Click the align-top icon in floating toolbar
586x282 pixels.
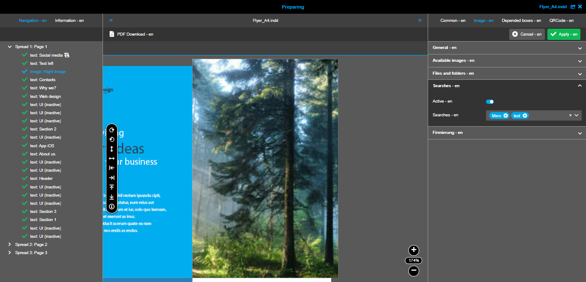(112, 187)
